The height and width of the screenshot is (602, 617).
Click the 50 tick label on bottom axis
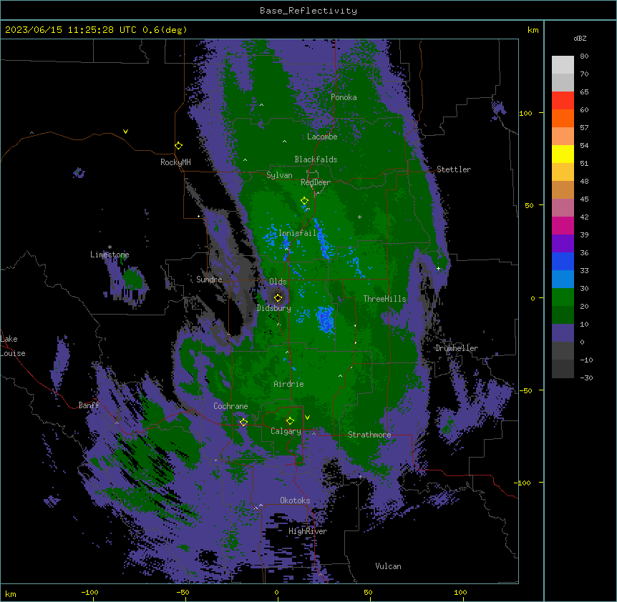pos(368,593)
